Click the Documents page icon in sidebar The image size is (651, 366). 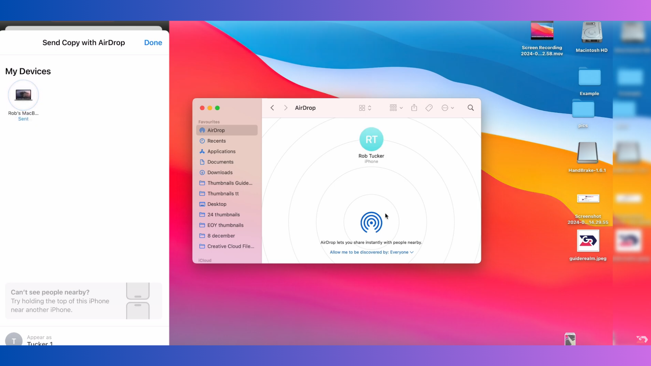(x=202, y=162)
